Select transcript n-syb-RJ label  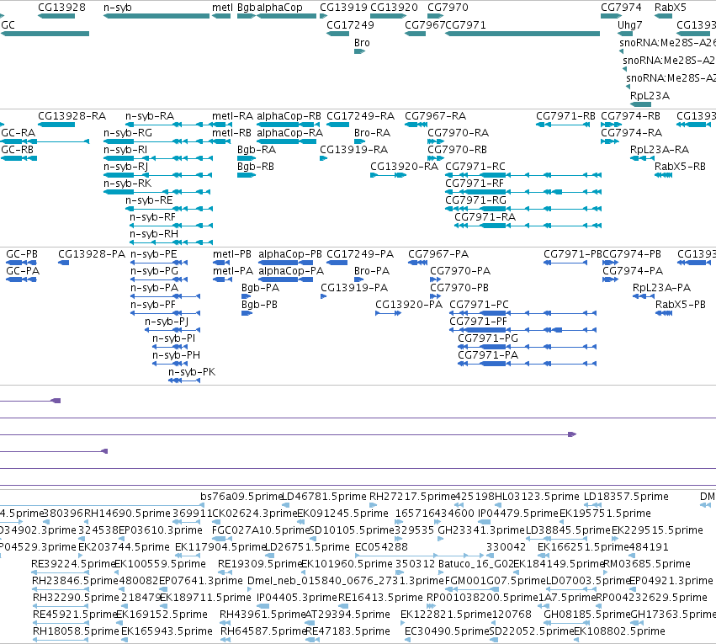[x=126, y=167]
